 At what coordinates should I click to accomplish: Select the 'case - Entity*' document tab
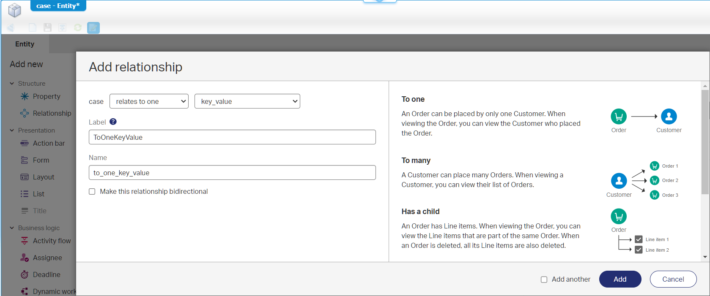[x=58, y=6]
